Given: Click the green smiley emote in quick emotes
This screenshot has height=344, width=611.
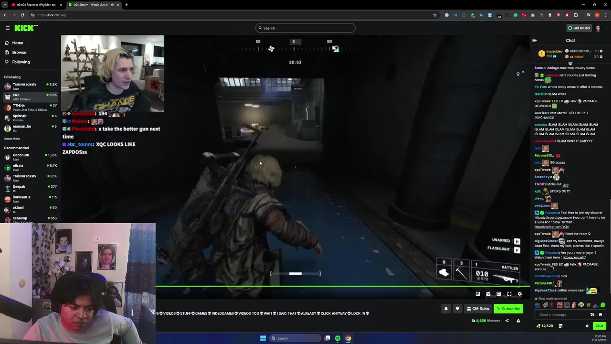Looking at the screenshot, I should (603, 305).
